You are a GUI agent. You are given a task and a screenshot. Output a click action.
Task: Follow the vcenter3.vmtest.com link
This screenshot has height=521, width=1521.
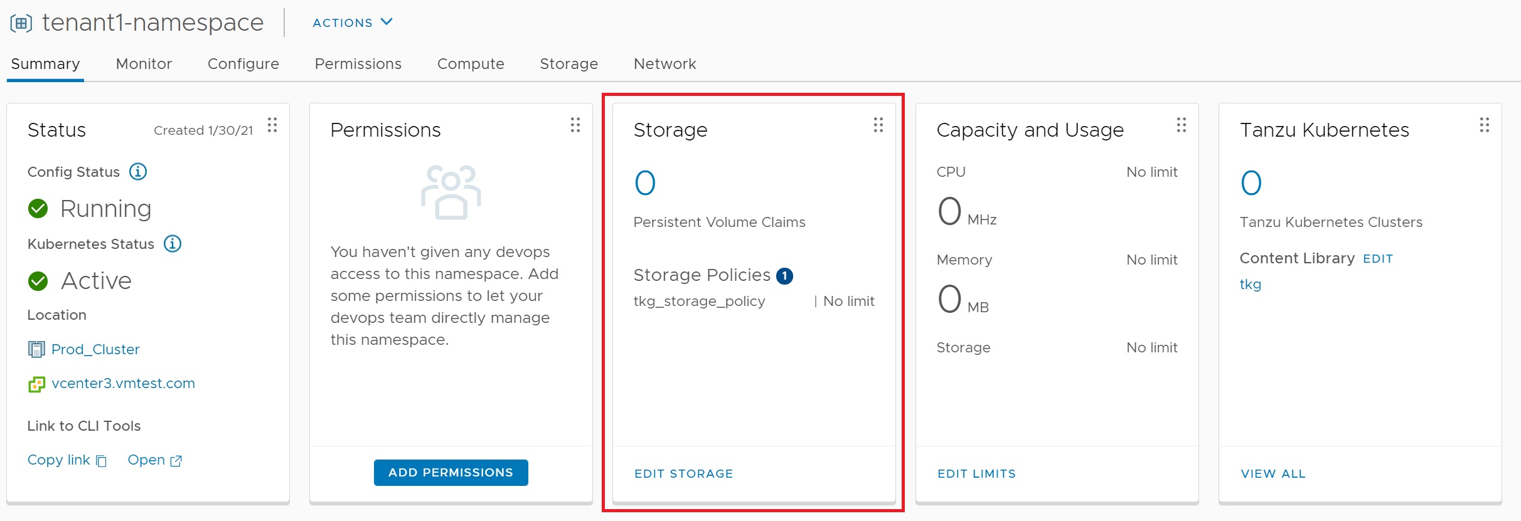pyautogui.click(x=123, y=383)
